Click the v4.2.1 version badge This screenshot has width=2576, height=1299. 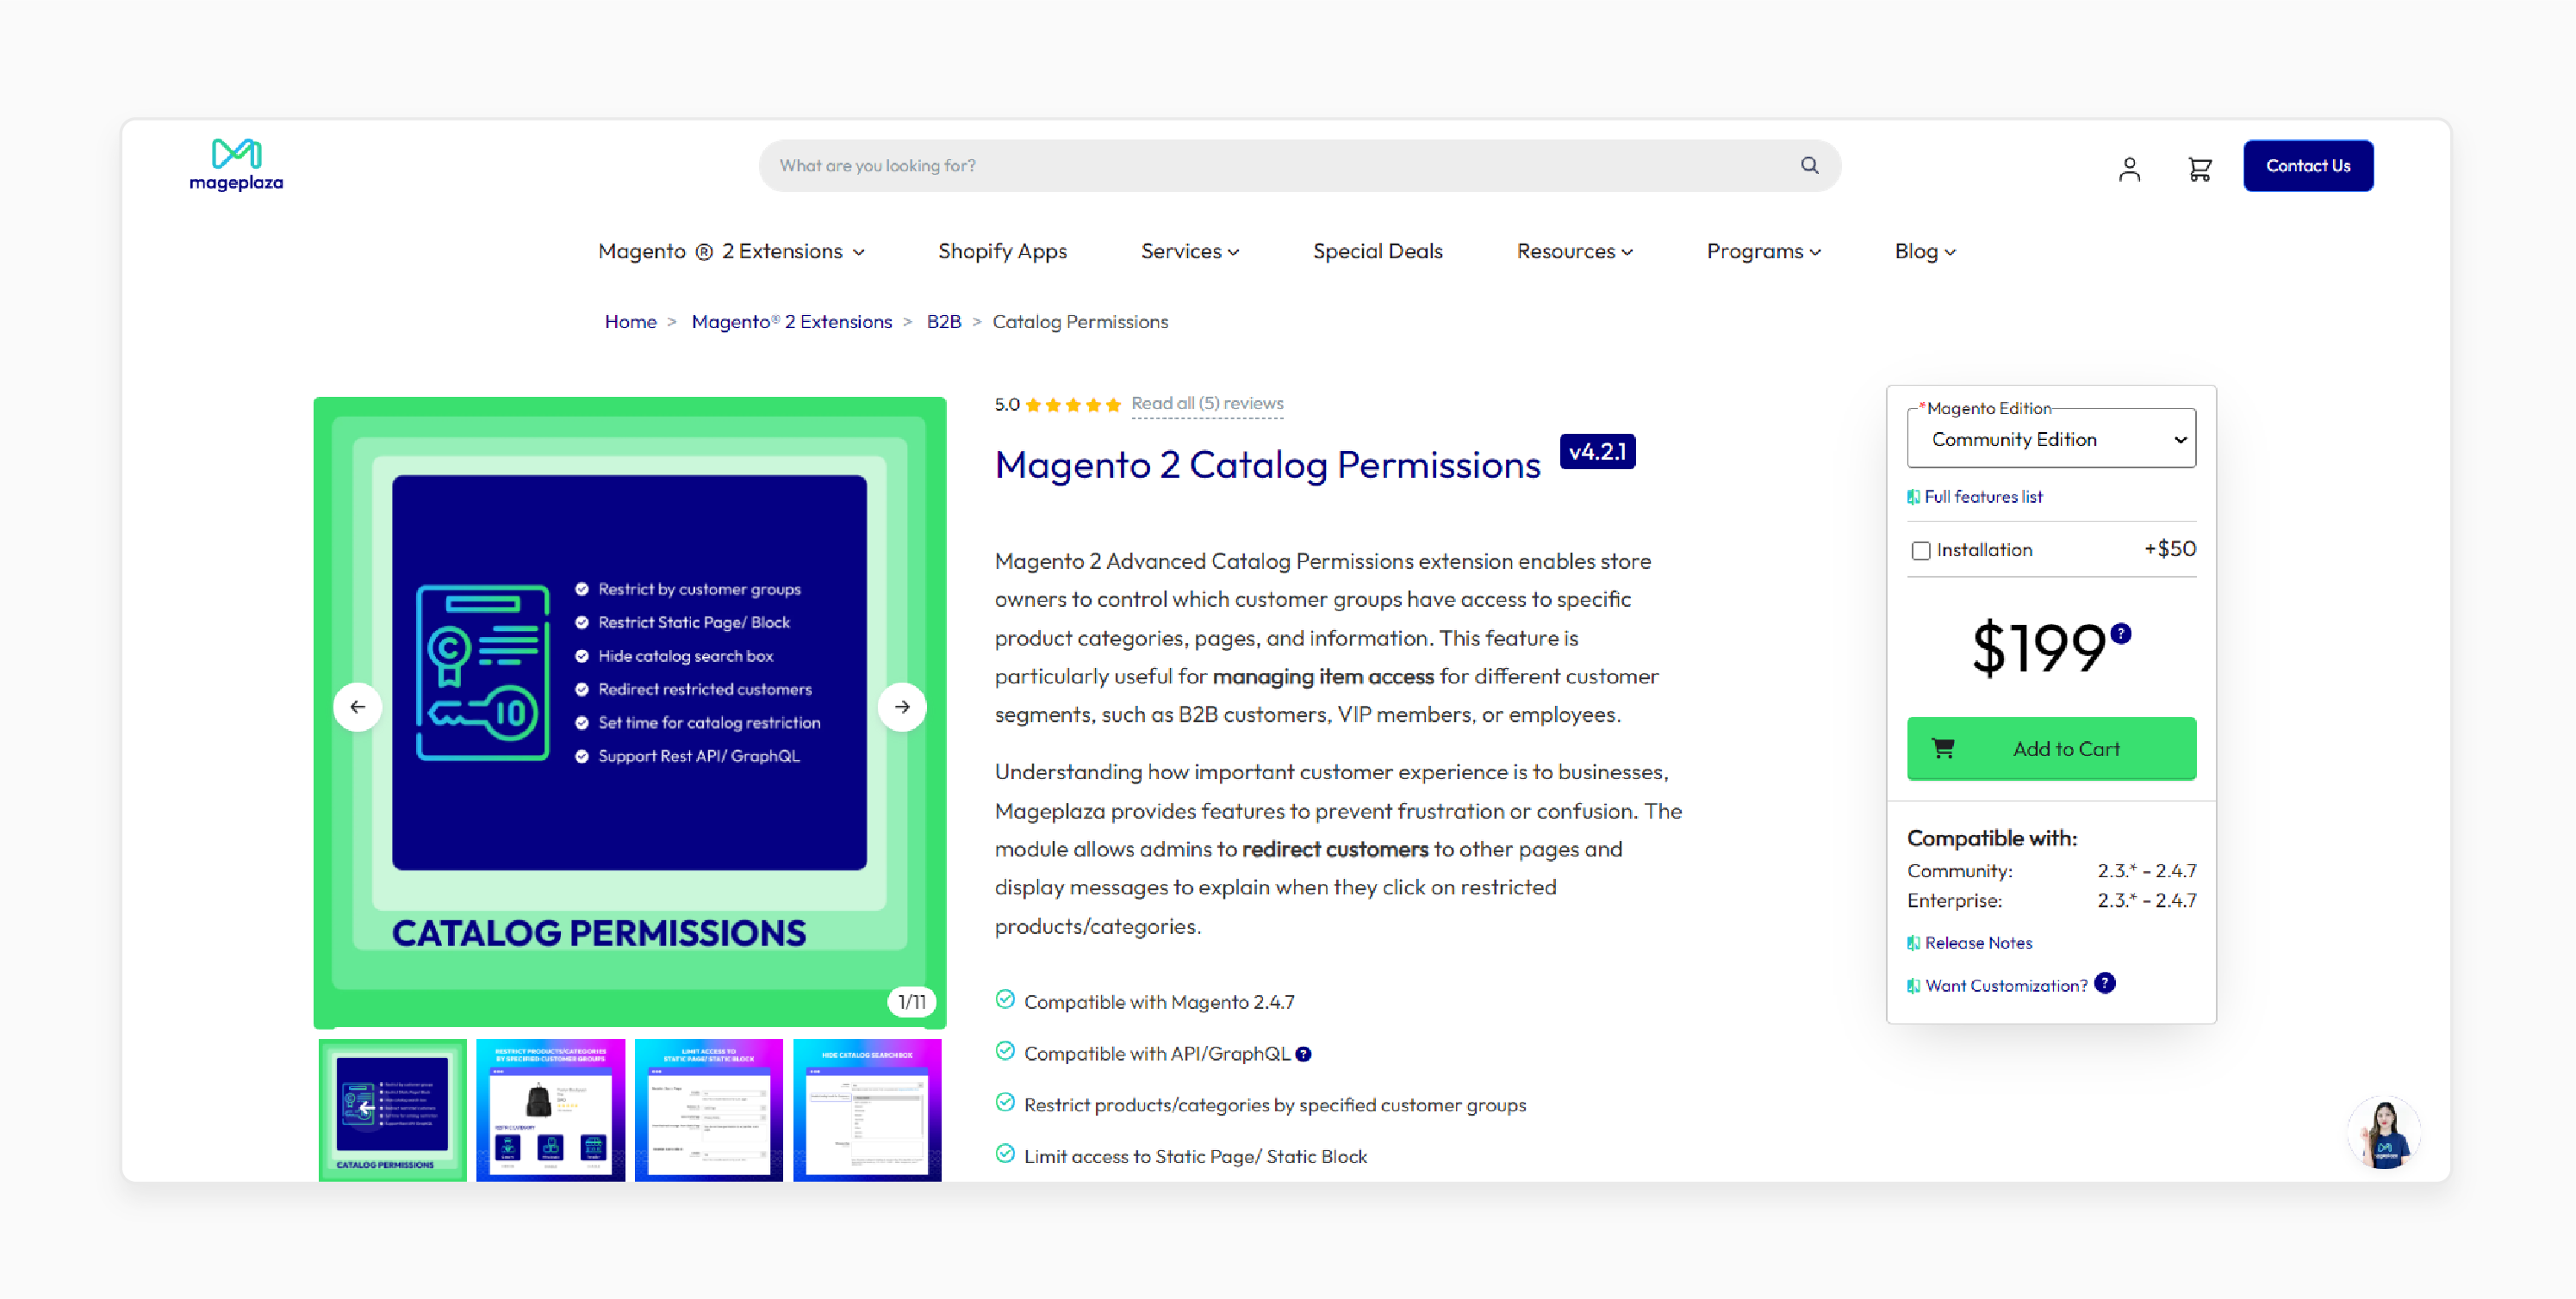tap(1597, 452)
